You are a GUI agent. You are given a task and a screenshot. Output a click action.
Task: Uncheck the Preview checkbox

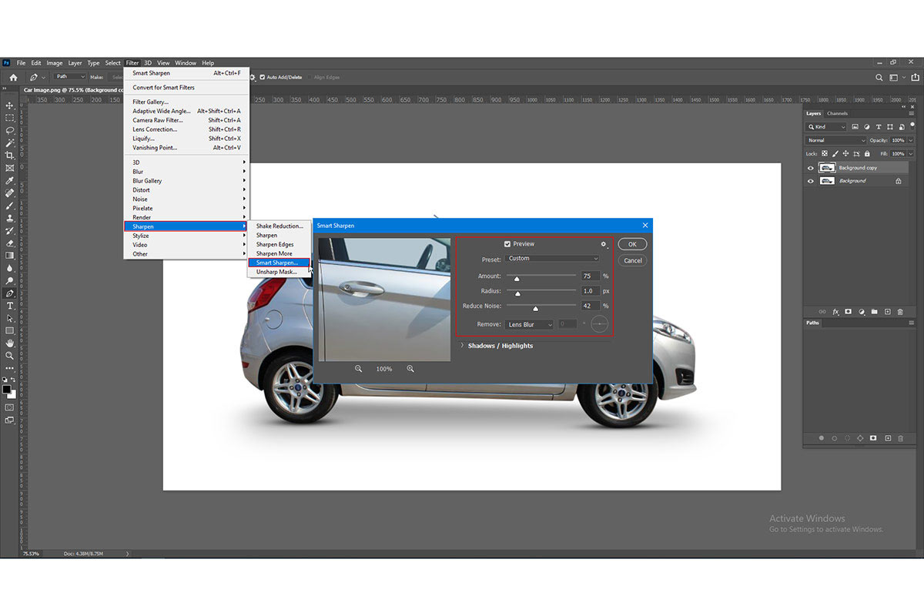[x=507, y=244]
